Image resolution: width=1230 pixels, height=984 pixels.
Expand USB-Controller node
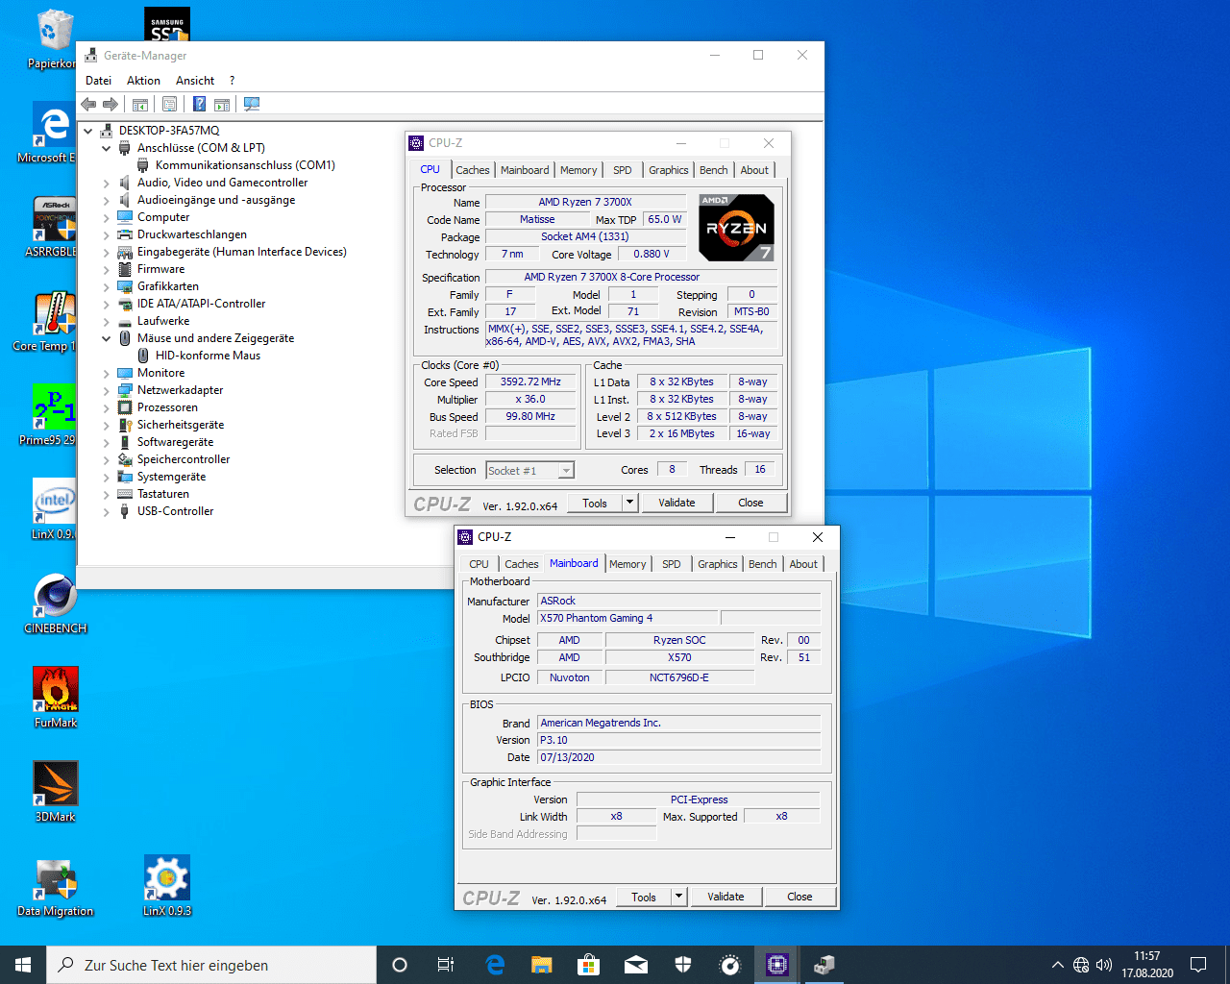click(107, 511)
